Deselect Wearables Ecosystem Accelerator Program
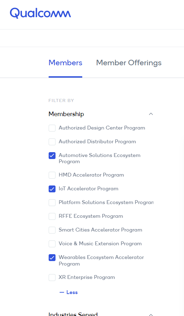 [52, 258]
